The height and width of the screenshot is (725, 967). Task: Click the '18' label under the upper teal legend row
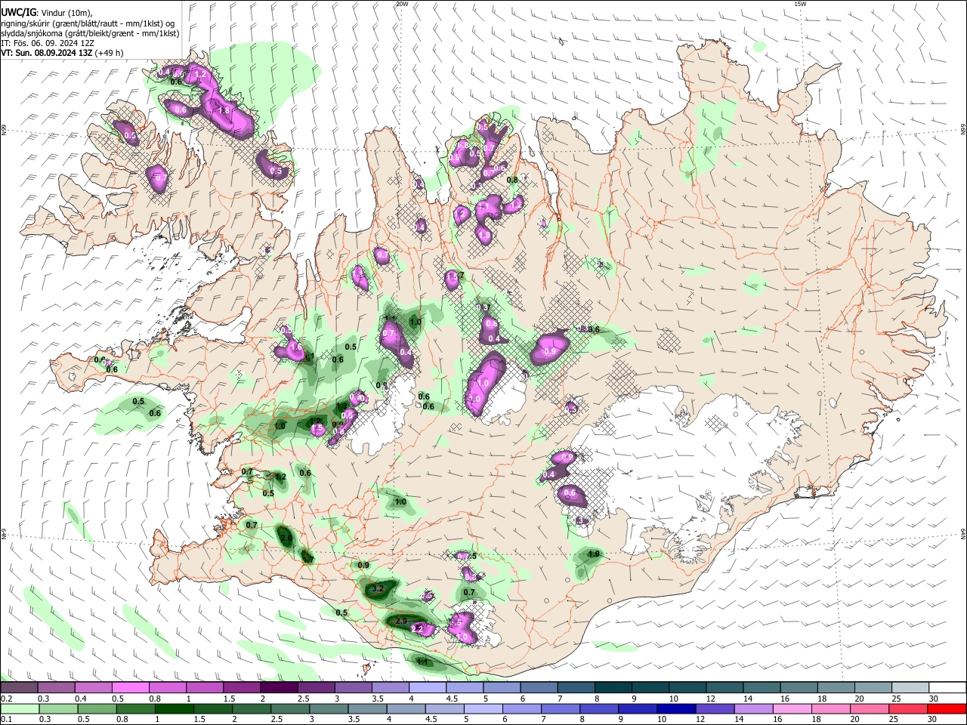822,699
